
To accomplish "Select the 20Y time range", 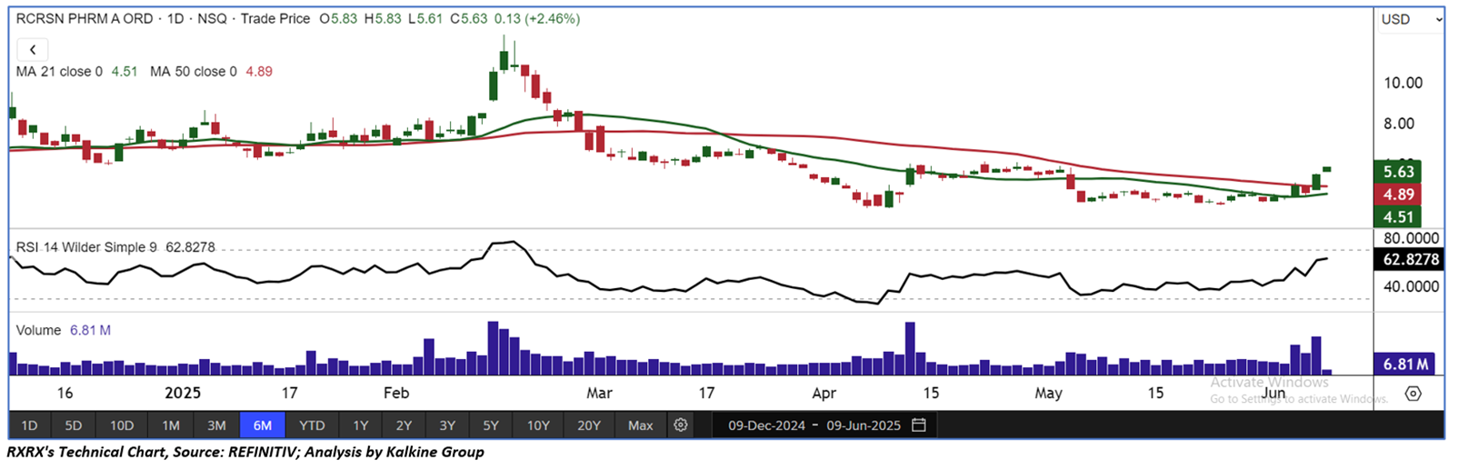I will pos(589,425).
